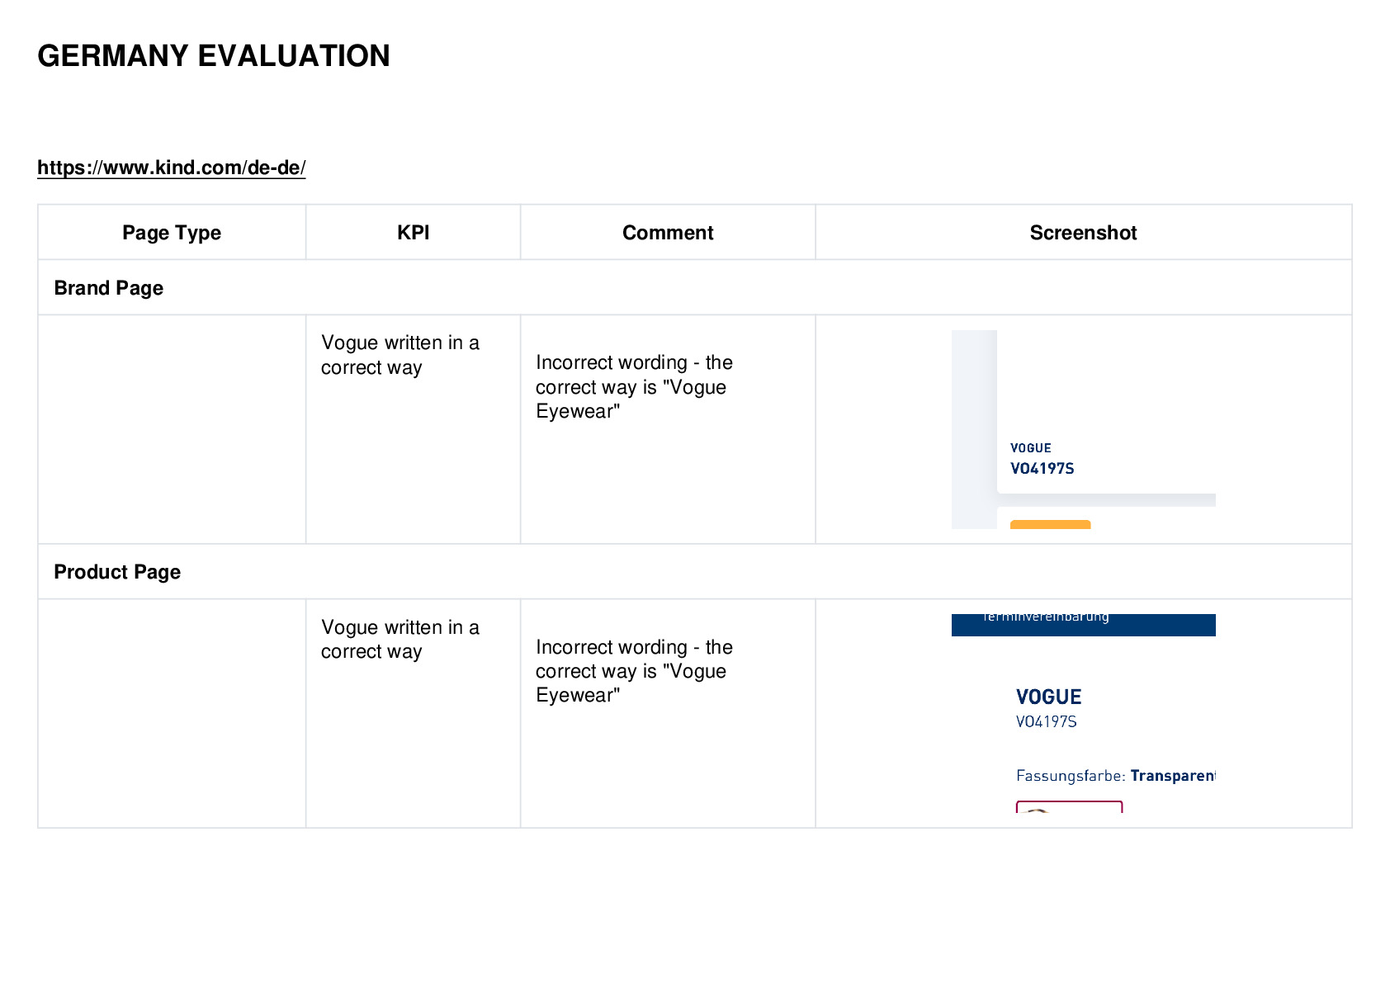Open the kind.com/de-de hyperlink
Image resolution: width=1390 pixels, height=983 pixels.
pos(172,168)
